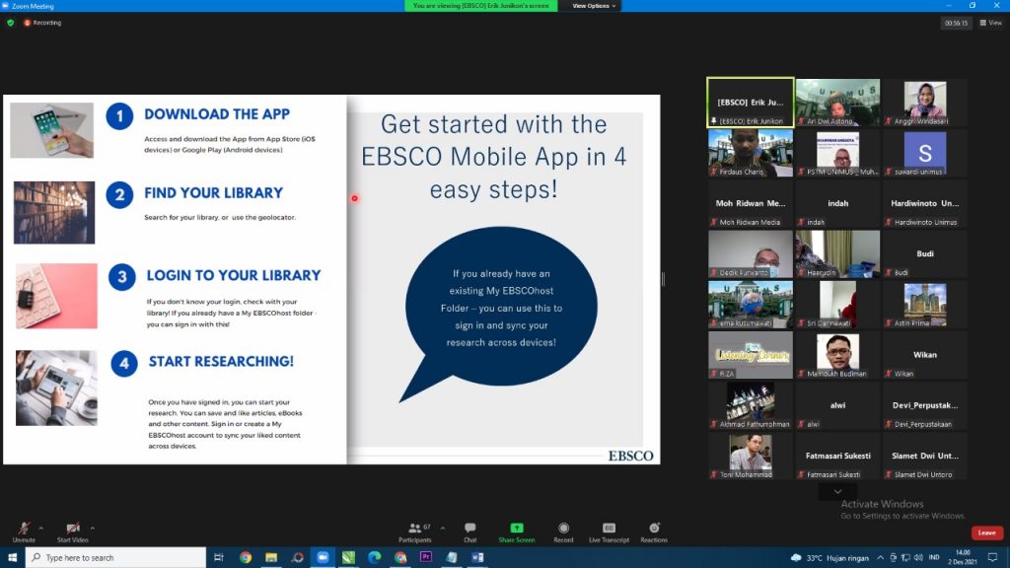The height and width of the screenshot is (568, 1010).
Task: Show more participants with the down chevron
Action: click(837, 492)
